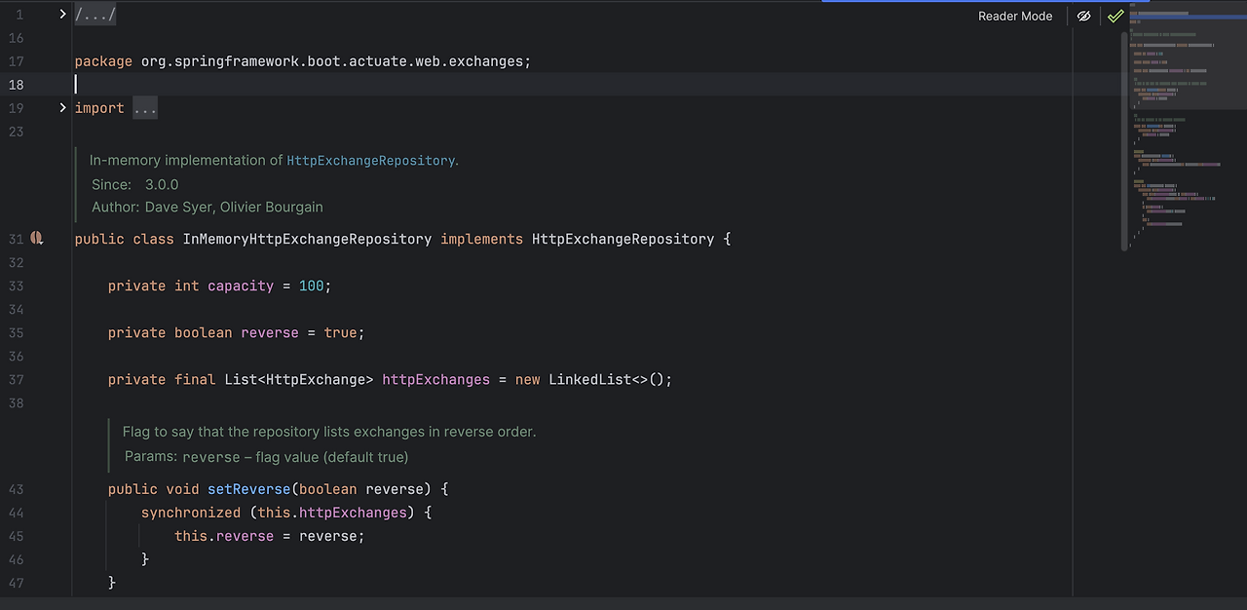Open the inspections checkmark widget

(1115, 16)
